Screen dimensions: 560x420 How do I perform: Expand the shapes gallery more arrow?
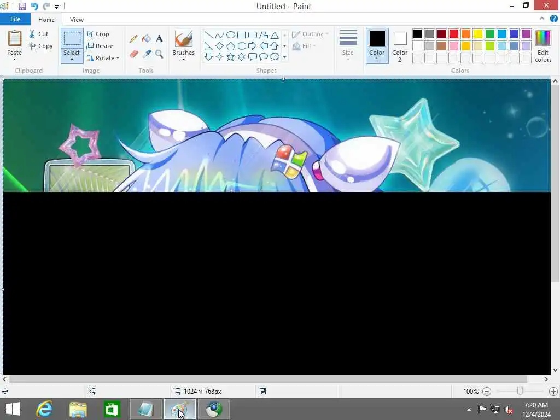click(x=284, y=56)
